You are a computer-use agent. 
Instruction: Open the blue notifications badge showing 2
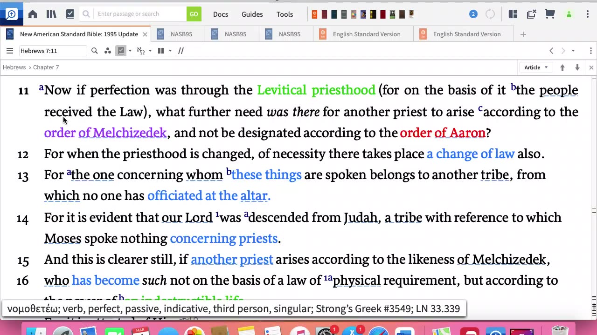(x=473, y=14)
